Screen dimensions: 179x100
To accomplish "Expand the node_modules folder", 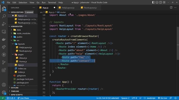I will tap(23, 33).
